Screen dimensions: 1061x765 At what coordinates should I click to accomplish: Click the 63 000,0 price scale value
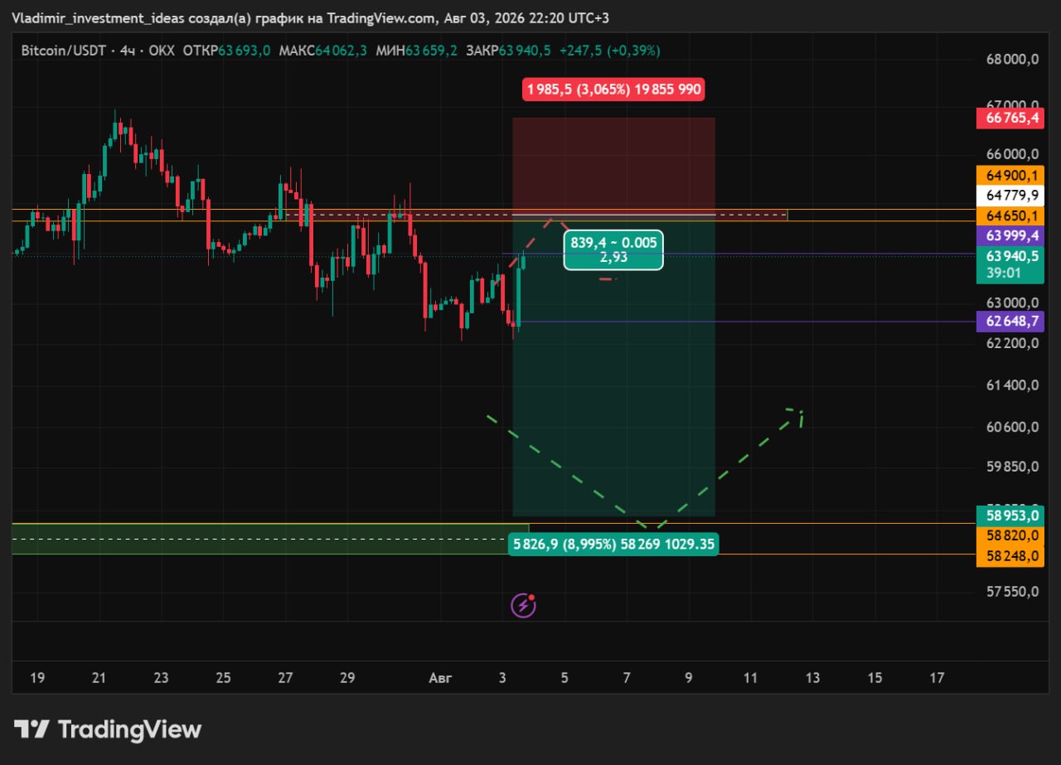click(1012, 303)
